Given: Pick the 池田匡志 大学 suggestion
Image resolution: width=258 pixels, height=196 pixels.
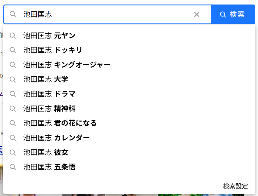Looking at the screenshot, I should point(129,79).
